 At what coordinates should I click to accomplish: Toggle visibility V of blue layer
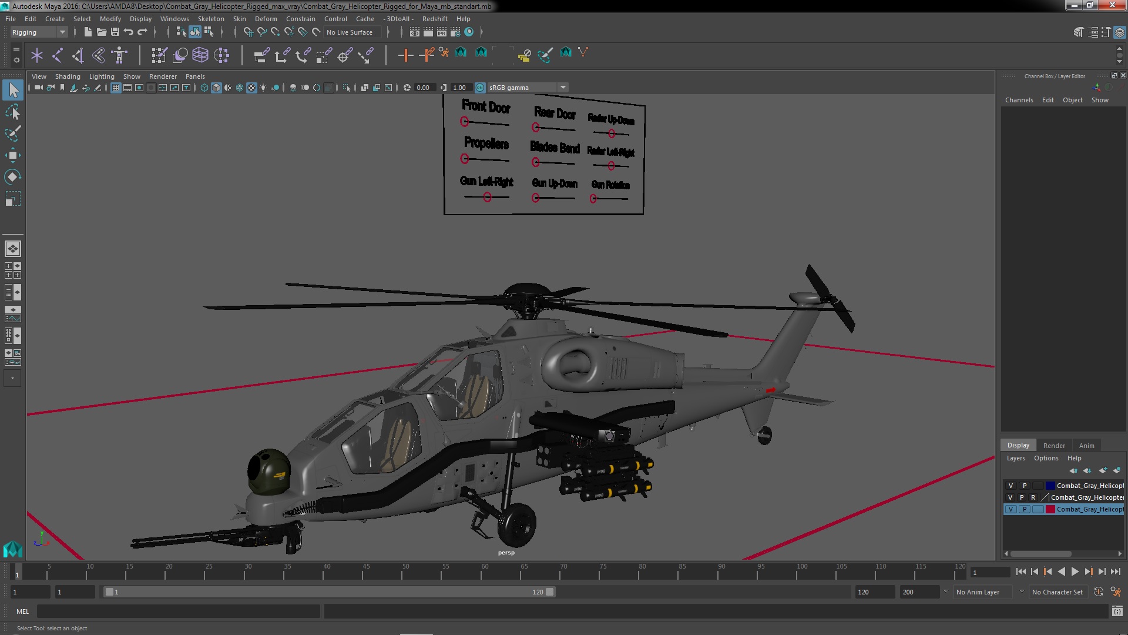1010,486
